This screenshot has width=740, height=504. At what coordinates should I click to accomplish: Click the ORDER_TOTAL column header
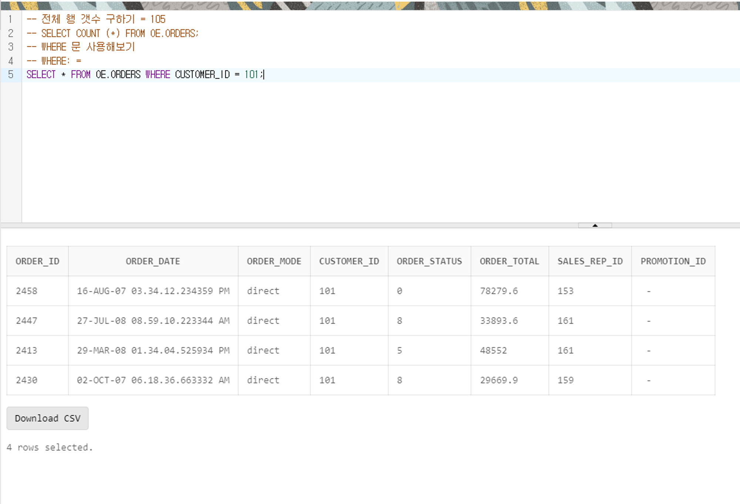[x=509, y=261]
